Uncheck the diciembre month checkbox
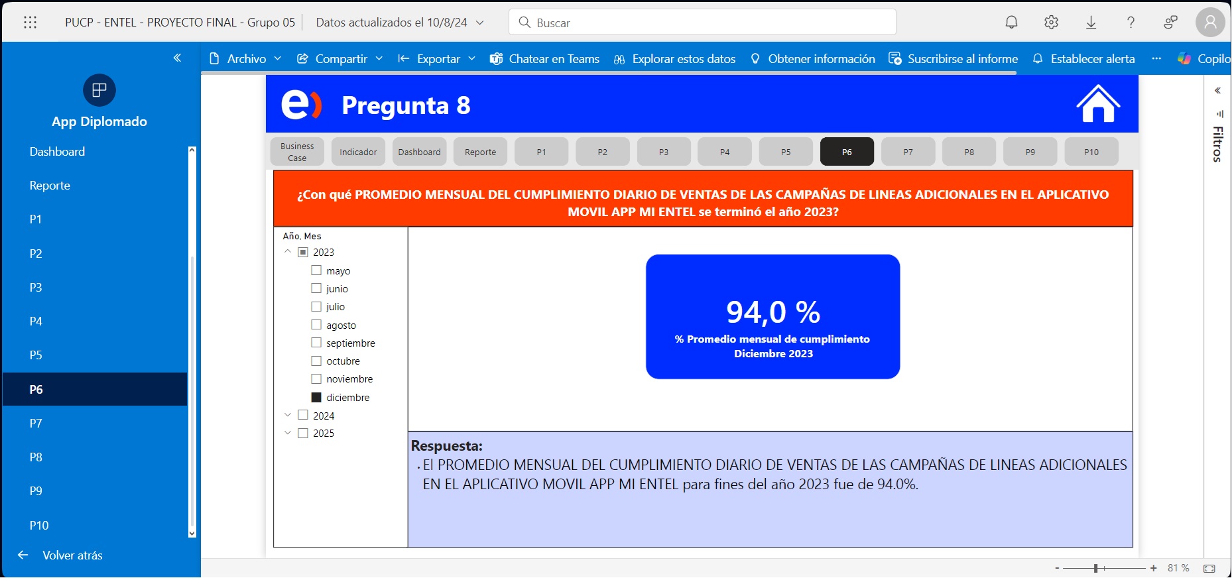 pyautogui.click(x=316, y=397)
